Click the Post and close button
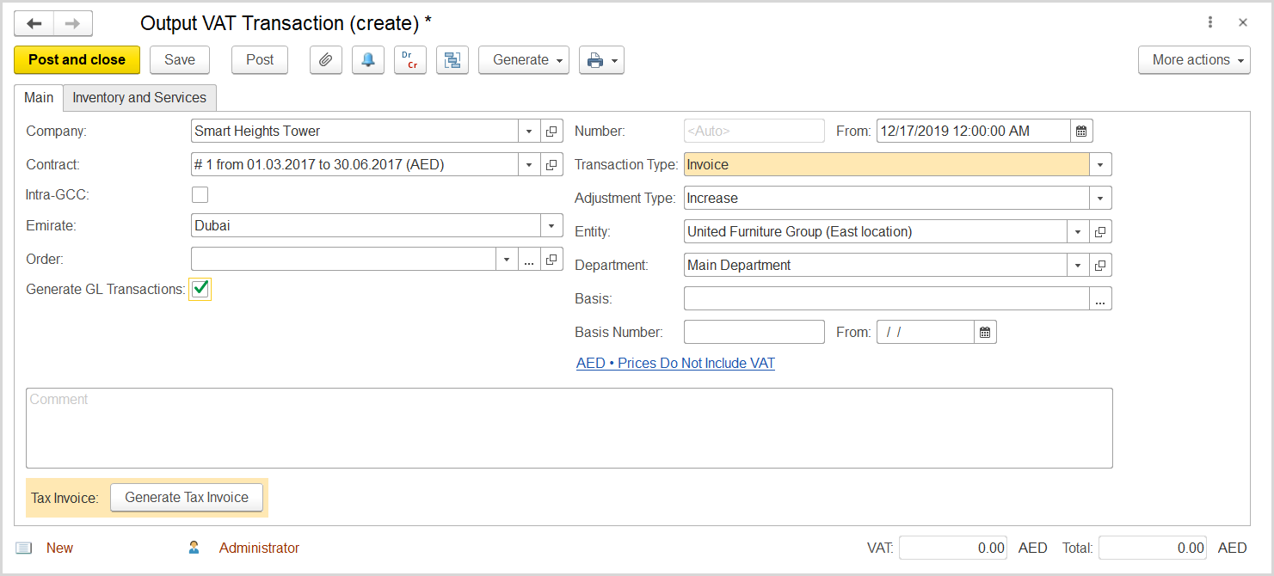 (x=77, y=60)
